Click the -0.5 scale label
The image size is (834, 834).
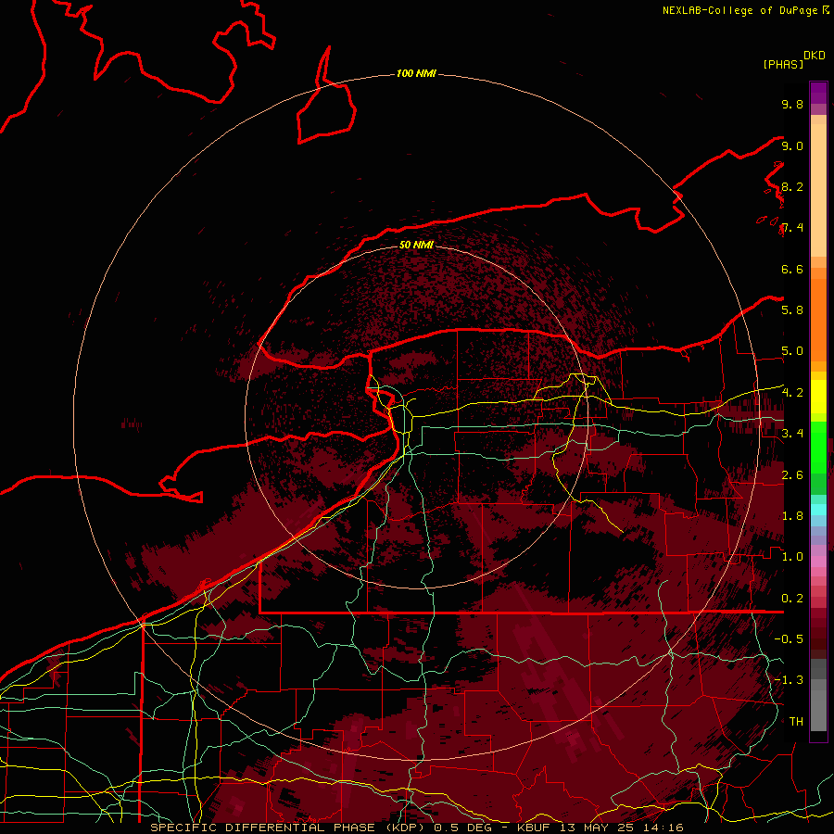(789, 638)
